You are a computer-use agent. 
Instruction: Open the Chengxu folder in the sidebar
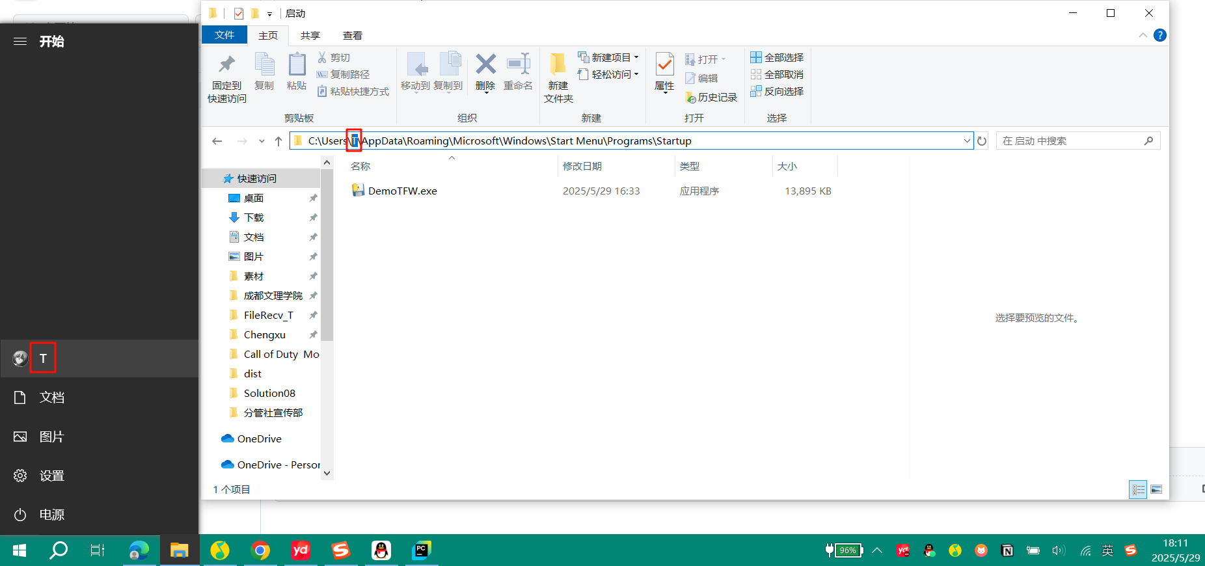pos(264,334)
